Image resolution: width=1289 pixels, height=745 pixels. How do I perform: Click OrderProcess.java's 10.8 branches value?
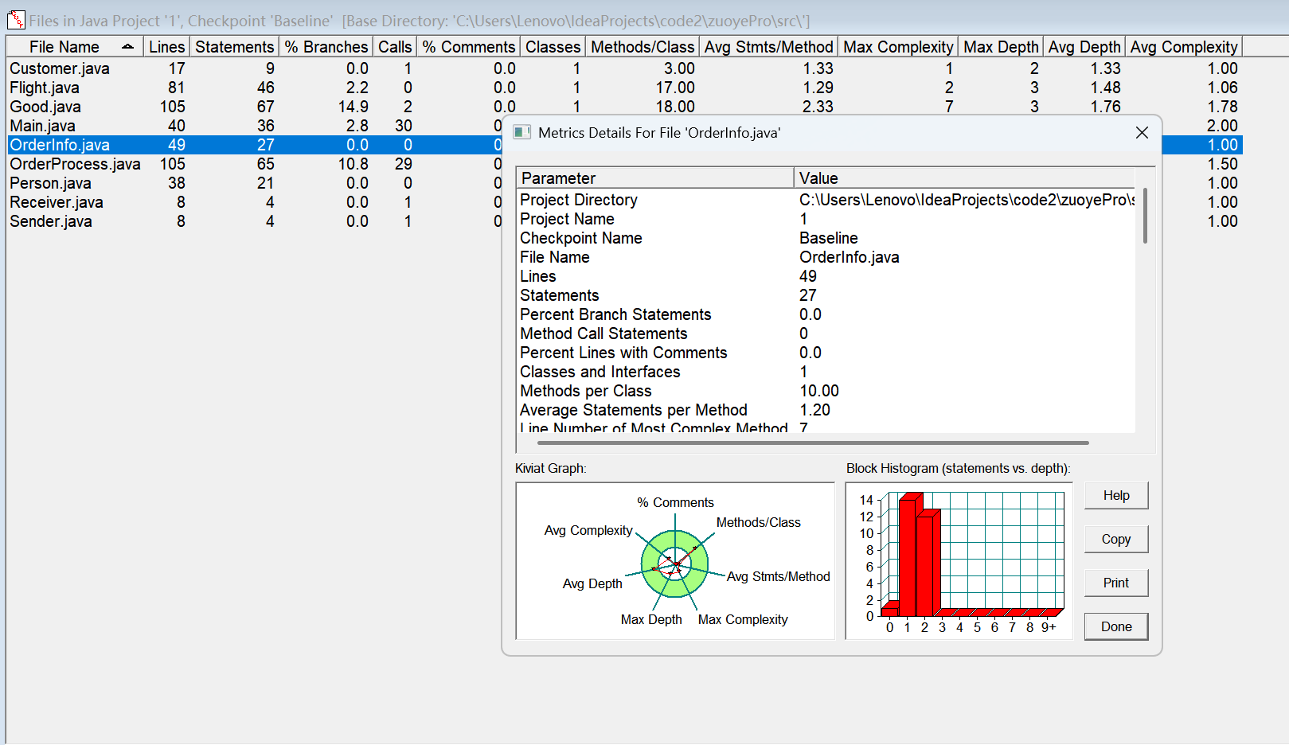(x=353, y=164)
